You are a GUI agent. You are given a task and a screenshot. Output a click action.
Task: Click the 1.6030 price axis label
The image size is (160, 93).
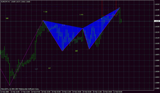[157, 72]
